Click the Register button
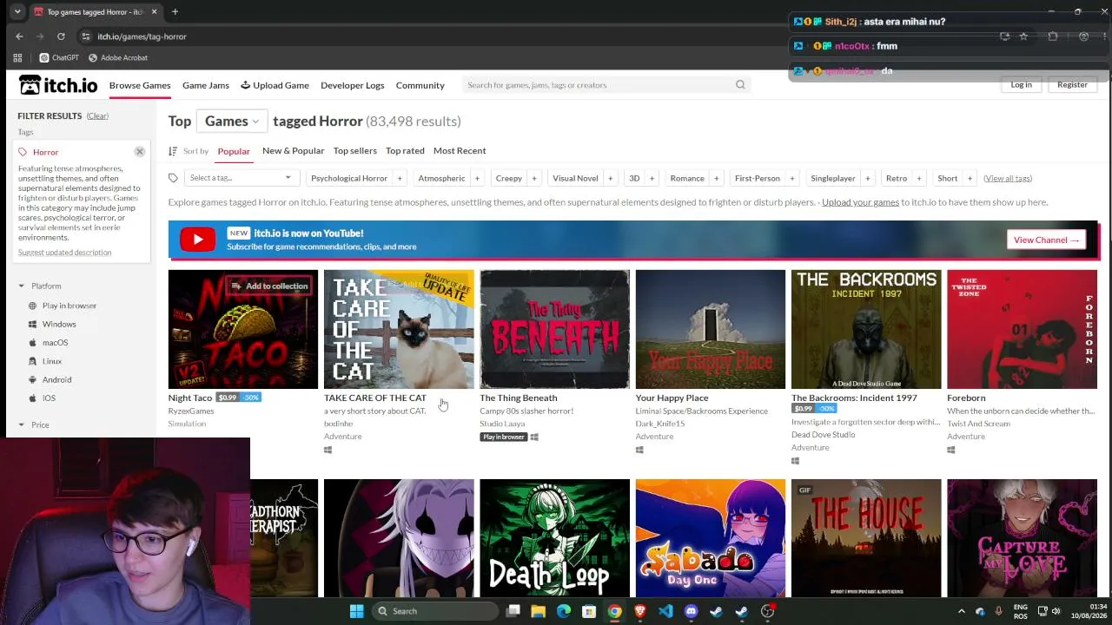The image size is (1112, 625). click(x=1072, y=85)
